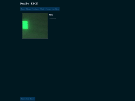Open the Home menu item

pyautogui.click(x=23, y=9)
